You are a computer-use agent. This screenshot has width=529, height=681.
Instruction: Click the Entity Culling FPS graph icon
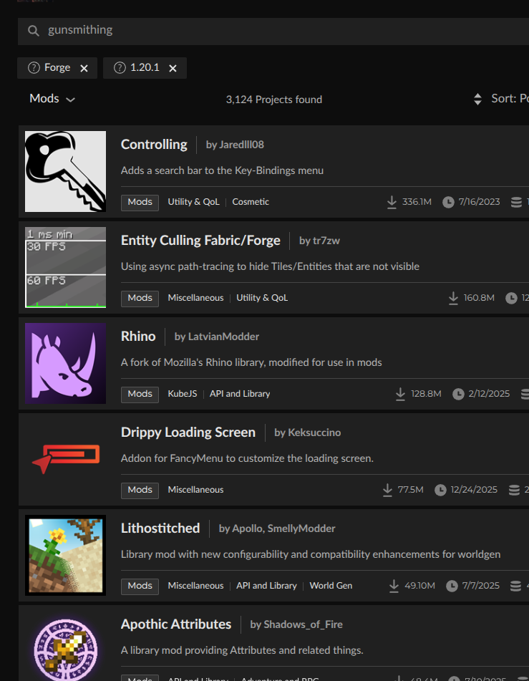pos(65,267)
